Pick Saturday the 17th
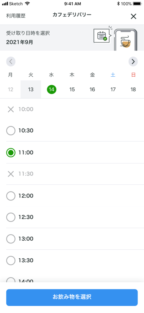The height and width of the screenshot is (313, 144). [113, 89]
